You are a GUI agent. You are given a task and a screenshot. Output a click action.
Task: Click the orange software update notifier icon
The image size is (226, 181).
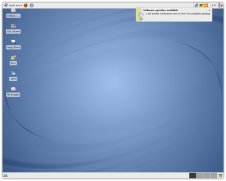point(206,5)
